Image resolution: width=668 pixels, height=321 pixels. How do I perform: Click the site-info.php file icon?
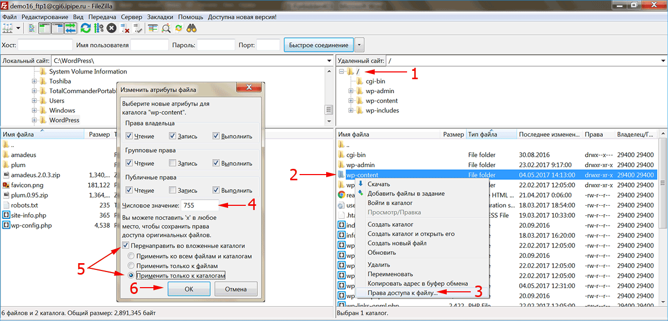[6, 215]
